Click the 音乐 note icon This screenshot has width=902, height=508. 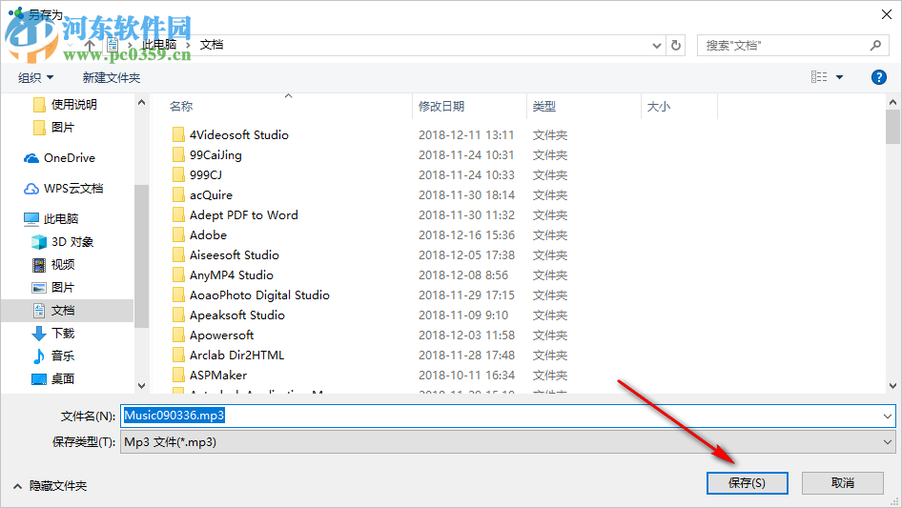[38, 356]
